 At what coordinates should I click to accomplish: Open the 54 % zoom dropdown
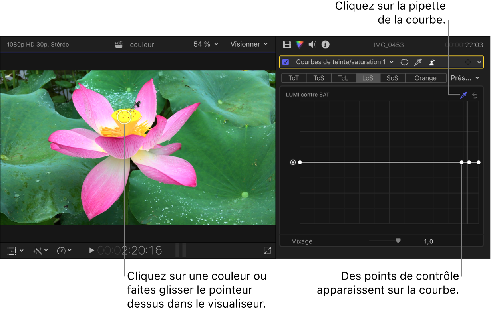pyautogui.click(x=206, y=44)
